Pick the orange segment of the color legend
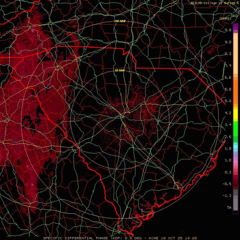This screenshot has height=240, width=240. 235,92
